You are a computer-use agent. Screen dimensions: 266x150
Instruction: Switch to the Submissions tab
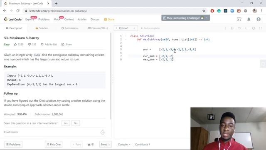(x=70, y=28)
